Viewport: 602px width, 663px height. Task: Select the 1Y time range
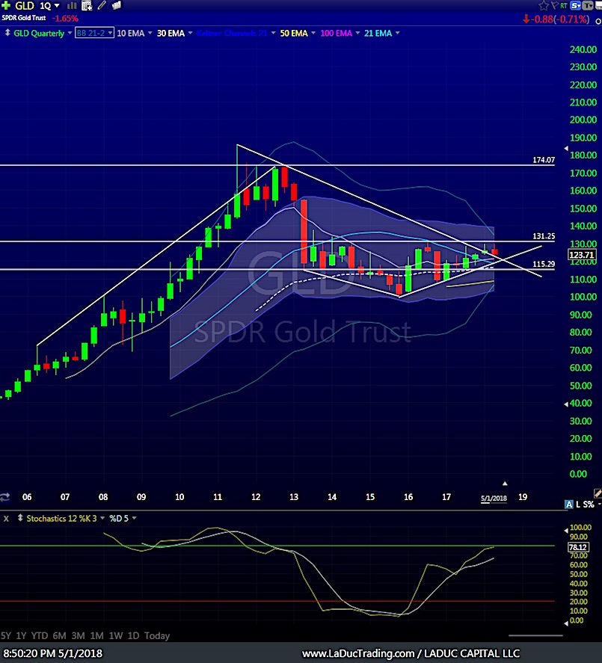(x=21, y=635)
